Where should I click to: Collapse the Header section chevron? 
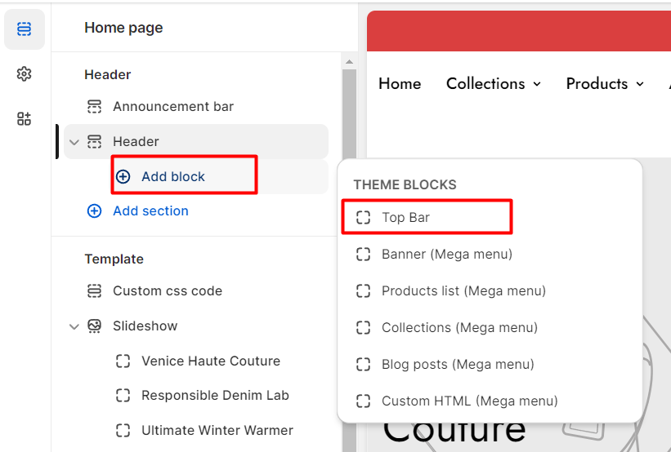click(x=74, y=142)
